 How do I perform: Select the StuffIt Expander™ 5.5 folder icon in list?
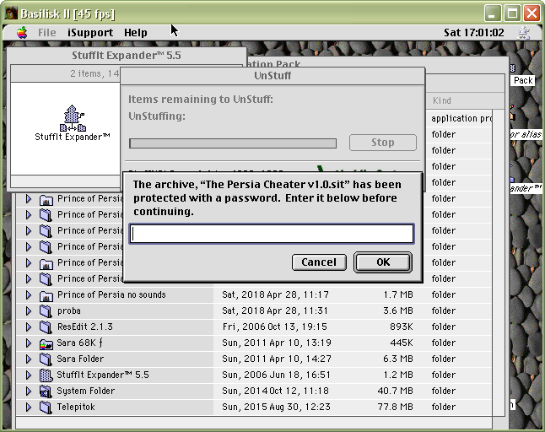[x=46, y=375]
